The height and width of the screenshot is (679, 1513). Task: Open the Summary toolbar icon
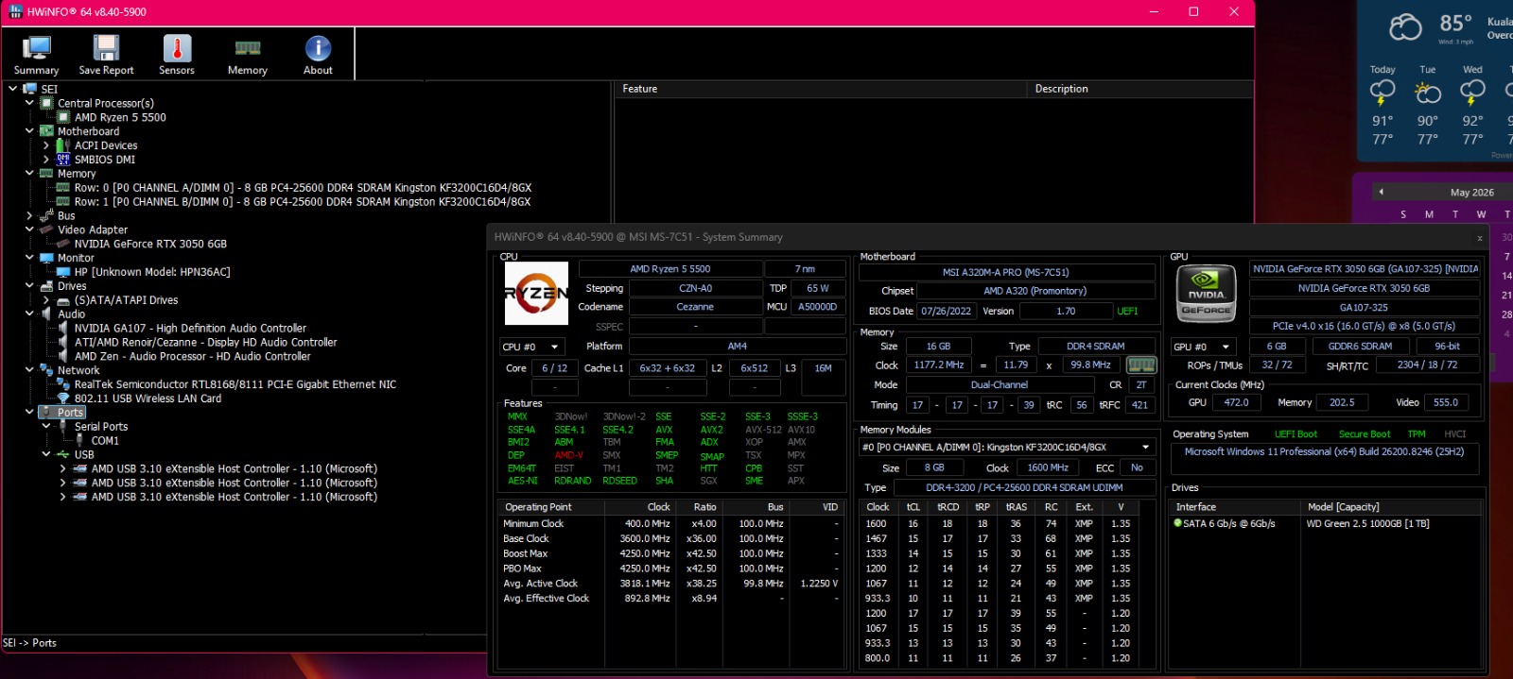pyautogui.click(x=36, y=55)
